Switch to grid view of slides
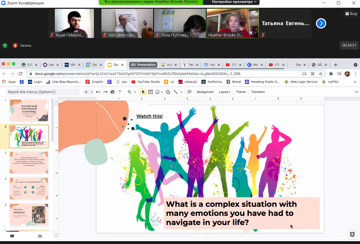Viewport: 360px width, 244px height. [40, 236]
